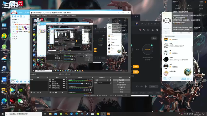Click the 设置 settings button in OBS controls
The width and height of the screenshot is (207, 116).
pyautogui.click(x=121, y=89)
